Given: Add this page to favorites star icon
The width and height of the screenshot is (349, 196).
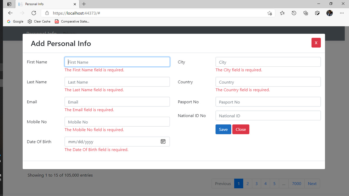Looking at the screenshot, I should (269, 13).
